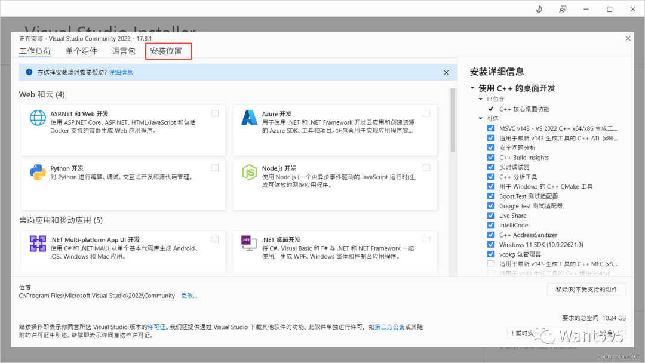Uncheck C++ CMake tools for Windows
The height and width of the screenshot is (363, 645).
click(x=491, y=186)
